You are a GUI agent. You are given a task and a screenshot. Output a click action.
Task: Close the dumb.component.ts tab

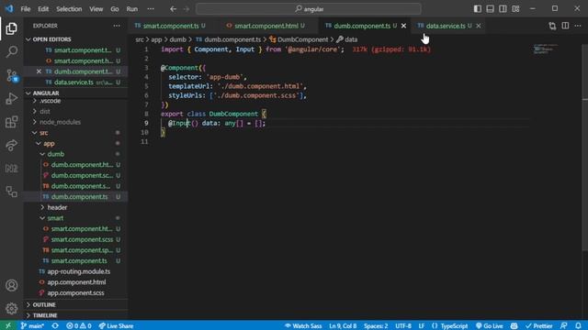tap(403, 26)
